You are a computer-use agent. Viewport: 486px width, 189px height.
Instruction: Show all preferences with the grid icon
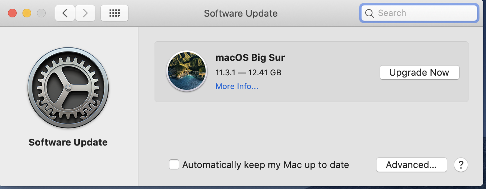click(x=114, y=13)
